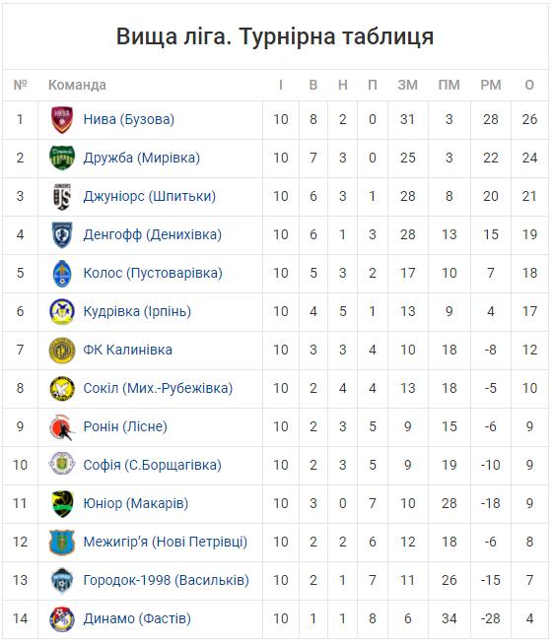This screenshot has width=554, height=642.
Task: Click the Кудрівка (Ірпінь) club badge
Action: (x=62, y=311)
